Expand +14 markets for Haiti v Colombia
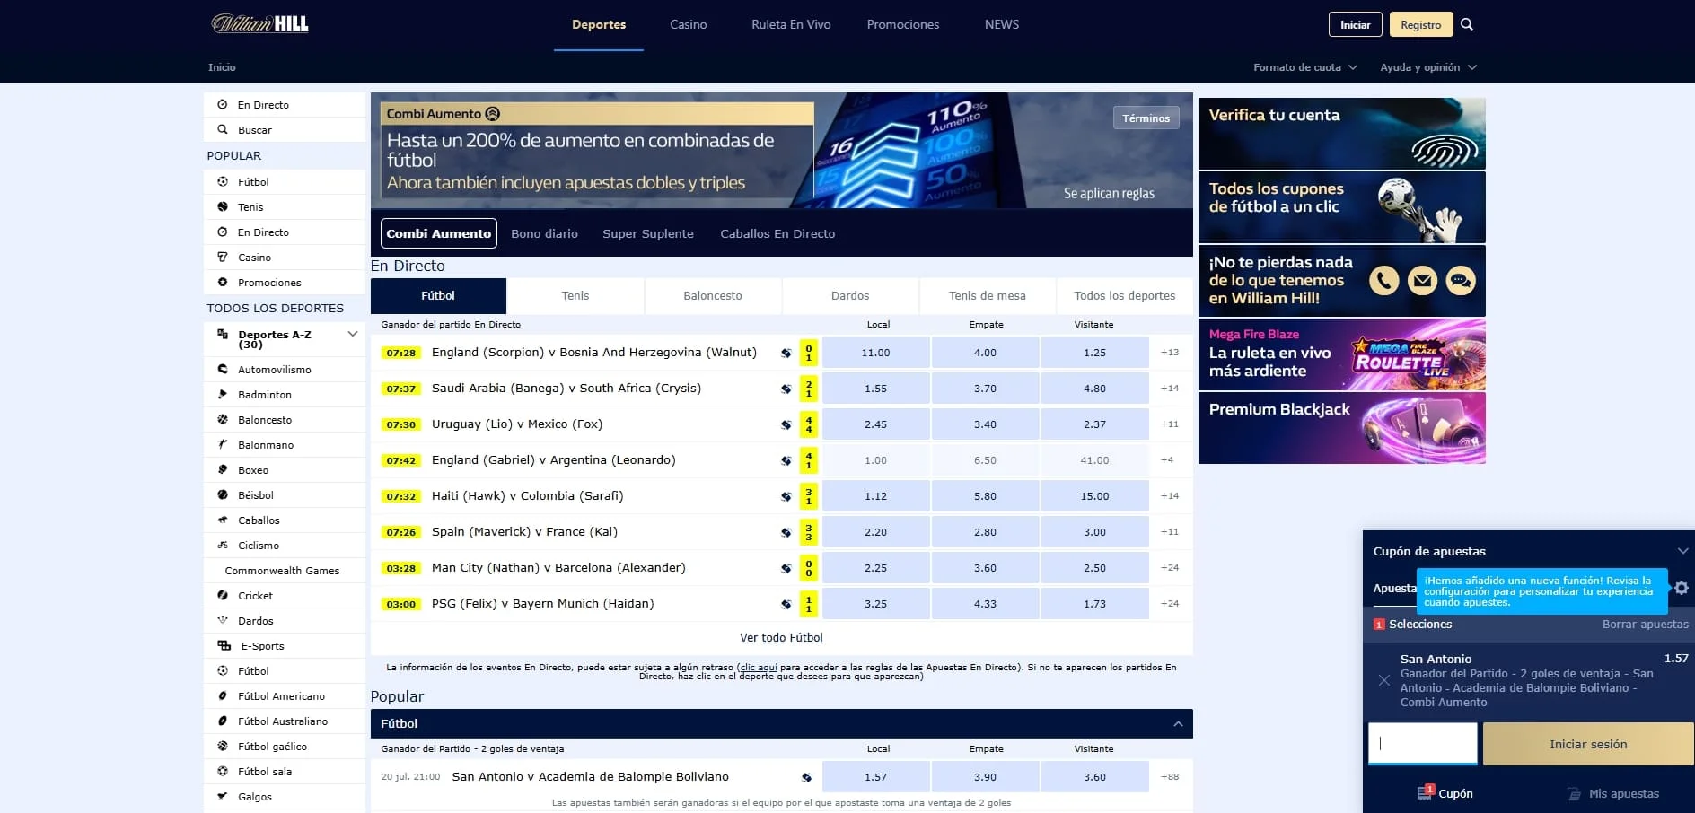The width and height of the screenshot is (1695, 813). pyautogui.click(x=1170, y=496)
